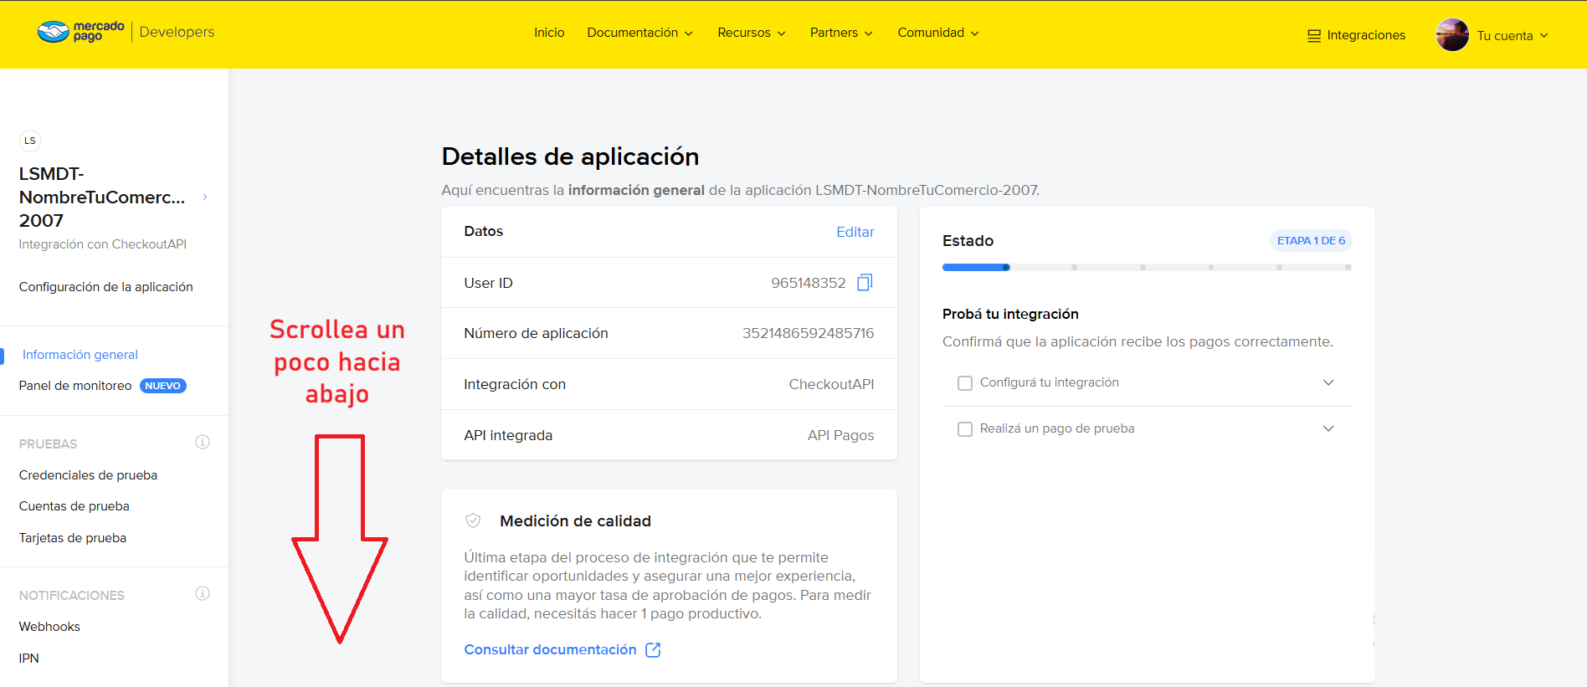Click the Probá tu integración heading
Image resolution: width=1587 pixels, height=687 pixels.
point(1010,314)
